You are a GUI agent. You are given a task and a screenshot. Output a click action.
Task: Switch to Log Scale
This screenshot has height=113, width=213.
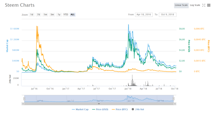(195, 5)
